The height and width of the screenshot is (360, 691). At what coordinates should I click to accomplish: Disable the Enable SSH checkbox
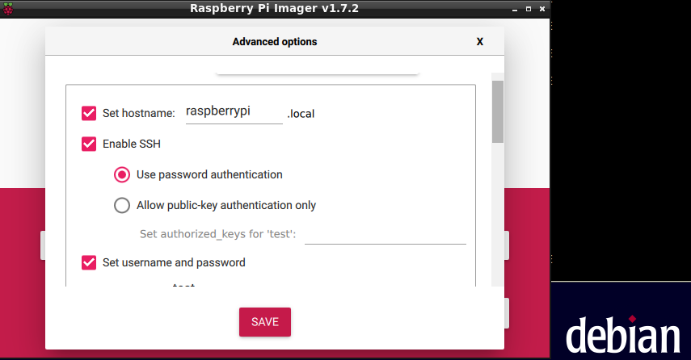coord(89,144)
